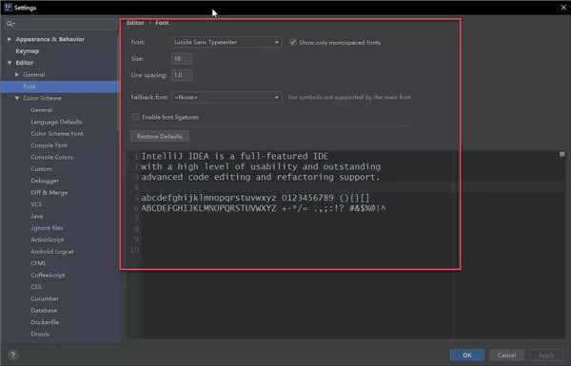Open Language Defaults settings
The height and width of the screenshot is (366, 571).
pos(56,122)
